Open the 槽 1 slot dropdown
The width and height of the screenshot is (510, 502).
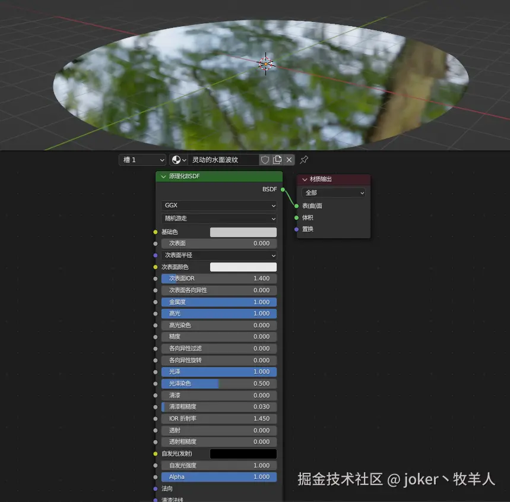[141, 159]
